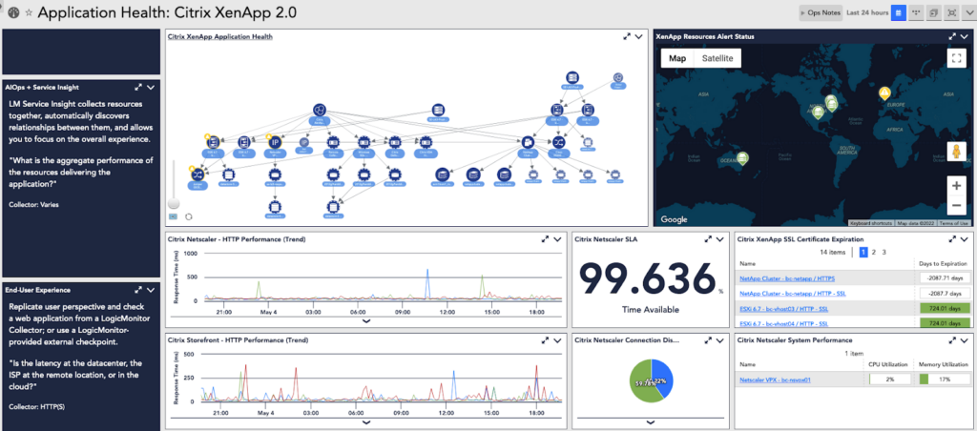Expand the Citrix Netscaler SLA widget
The height and width of the screenshot is (431, 977).
(x=708, y=238)
